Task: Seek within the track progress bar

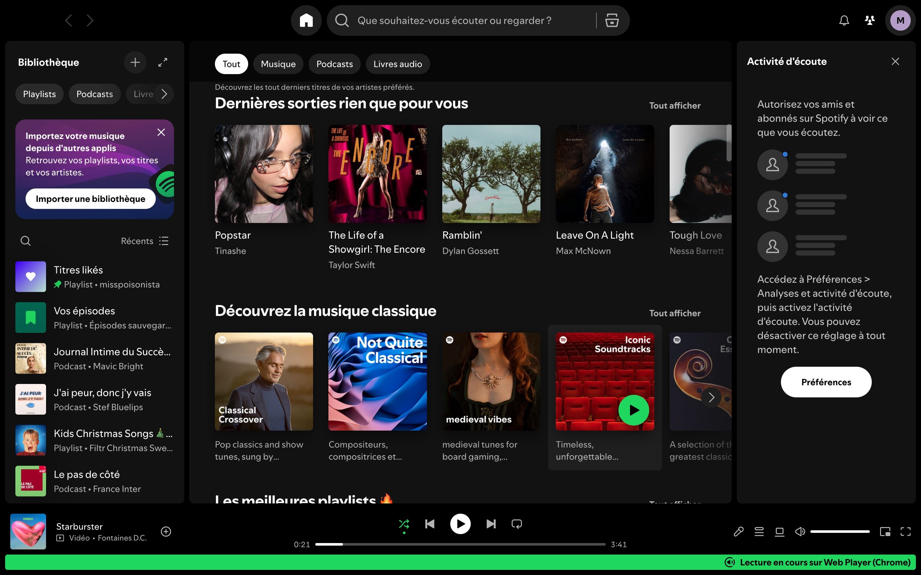Action: tap(460, 545)
